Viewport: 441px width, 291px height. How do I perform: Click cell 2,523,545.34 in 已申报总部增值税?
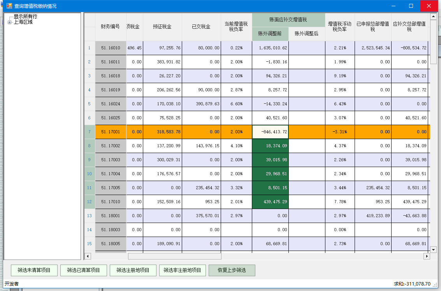point(373,48)
